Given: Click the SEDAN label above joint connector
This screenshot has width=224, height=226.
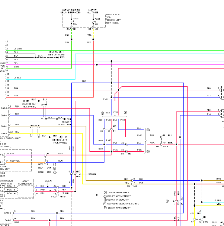Looking at the screenshot, I should [x=48, y=181].
